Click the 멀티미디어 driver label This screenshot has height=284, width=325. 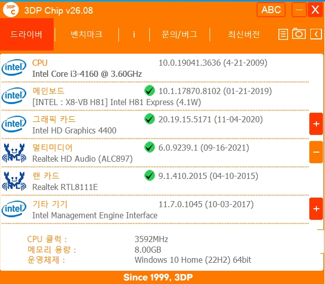click(53, 148)
